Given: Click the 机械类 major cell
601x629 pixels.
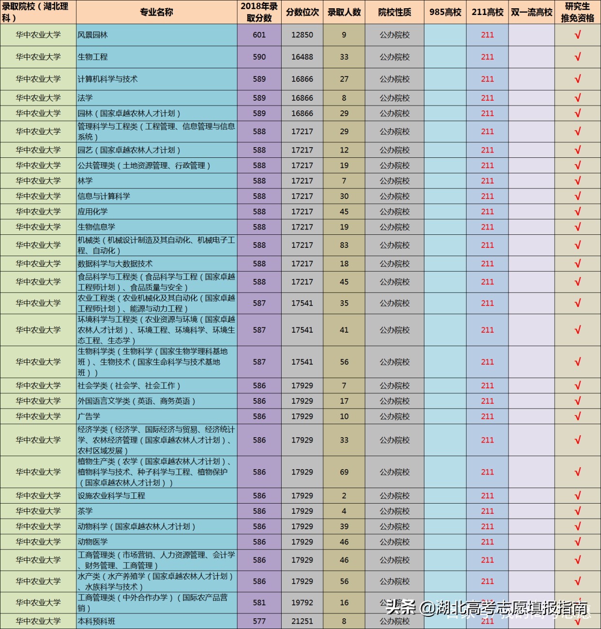Looking at the screenshot, I should coord(156,245).
